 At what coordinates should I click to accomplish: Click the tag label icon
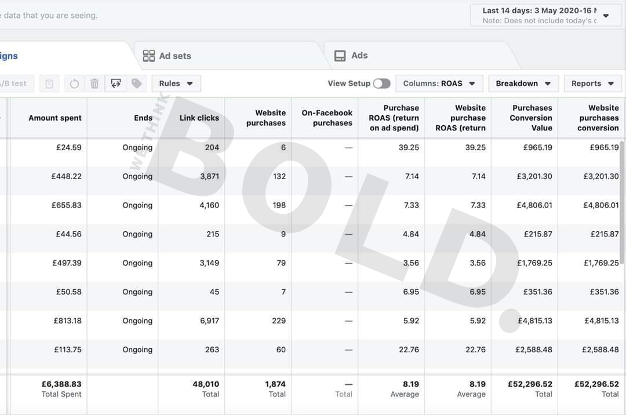137,83
